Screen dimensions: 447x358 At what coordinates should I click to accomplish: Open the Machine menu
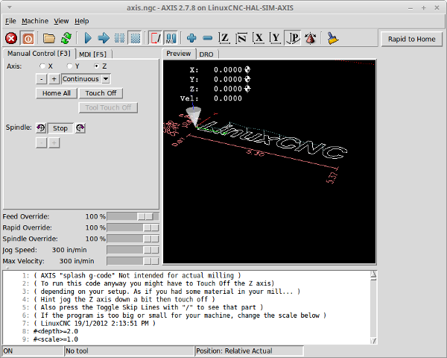tap(34, 21)
